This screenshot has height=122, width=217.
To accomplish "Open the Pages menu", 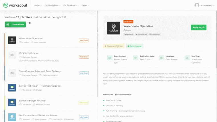I will [x=85, y=5].
